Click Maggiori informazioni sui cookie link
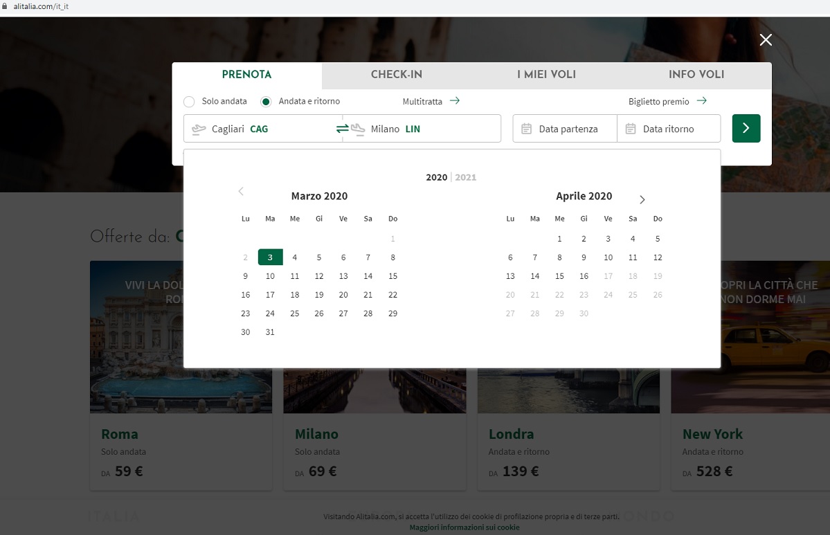 [464, 527]
